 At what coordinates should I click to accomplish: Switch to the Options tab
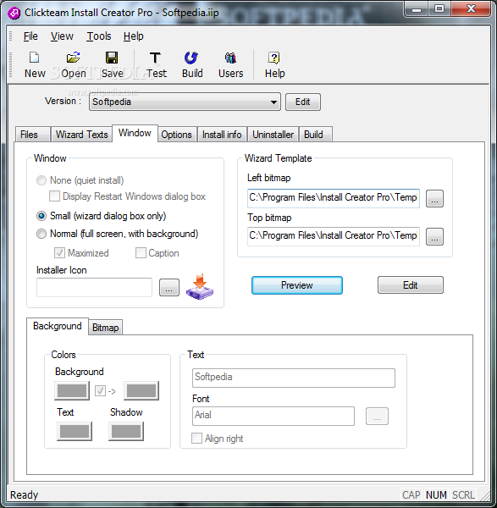176,135
